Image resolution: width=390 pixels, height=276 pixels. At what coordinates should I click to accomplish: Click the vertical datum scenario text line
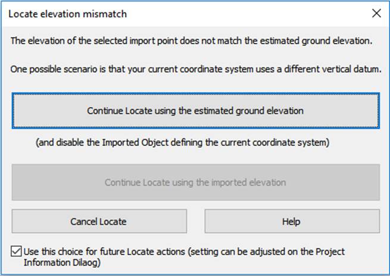coord(195,69)
